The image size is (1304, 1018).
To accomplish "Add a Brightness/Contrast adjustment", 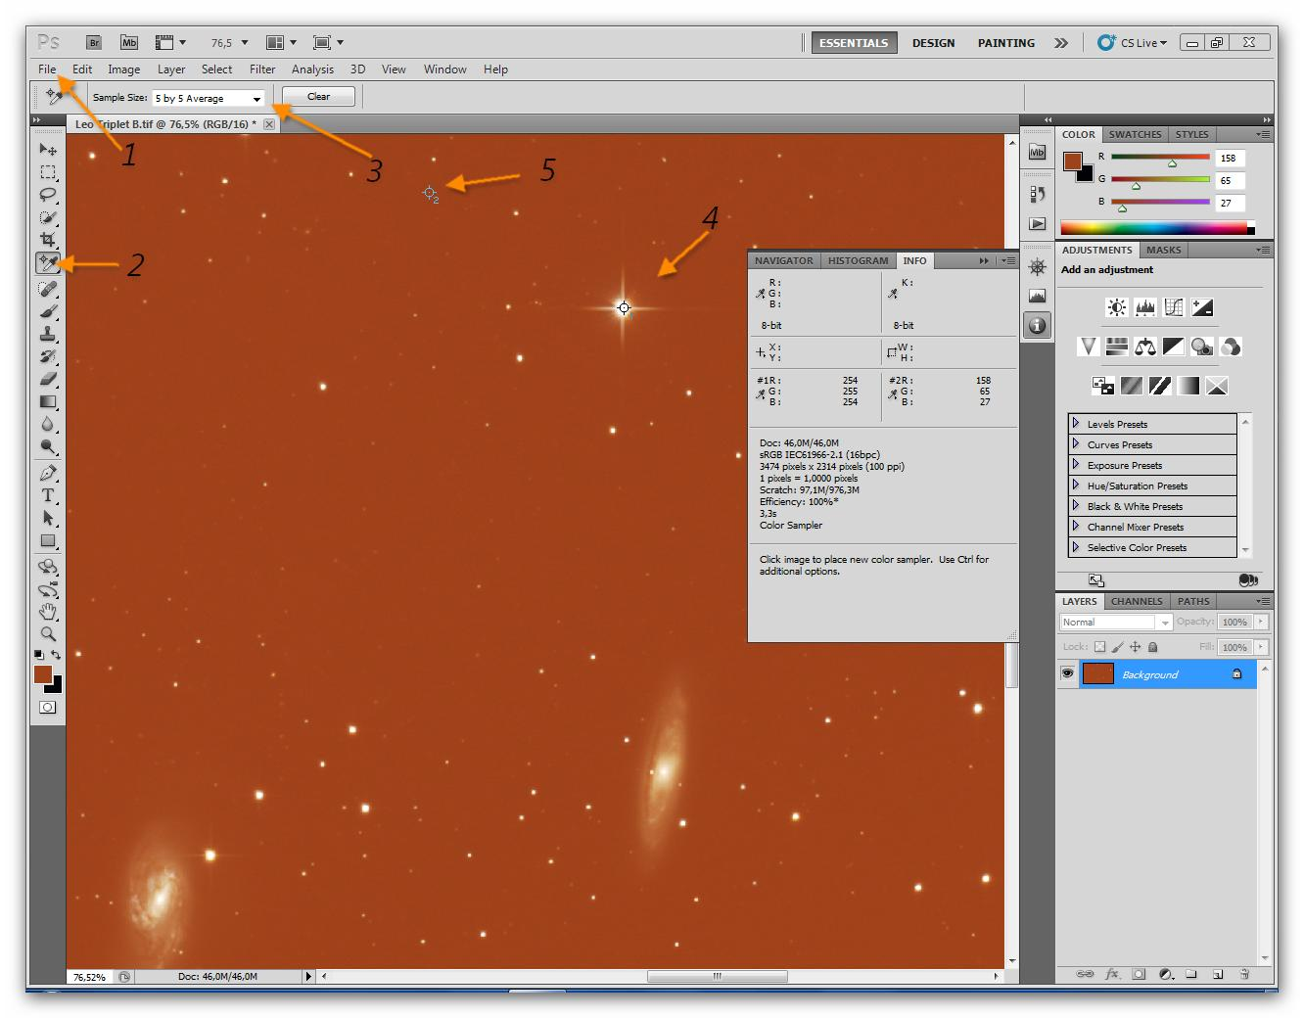I will 1116,307.
